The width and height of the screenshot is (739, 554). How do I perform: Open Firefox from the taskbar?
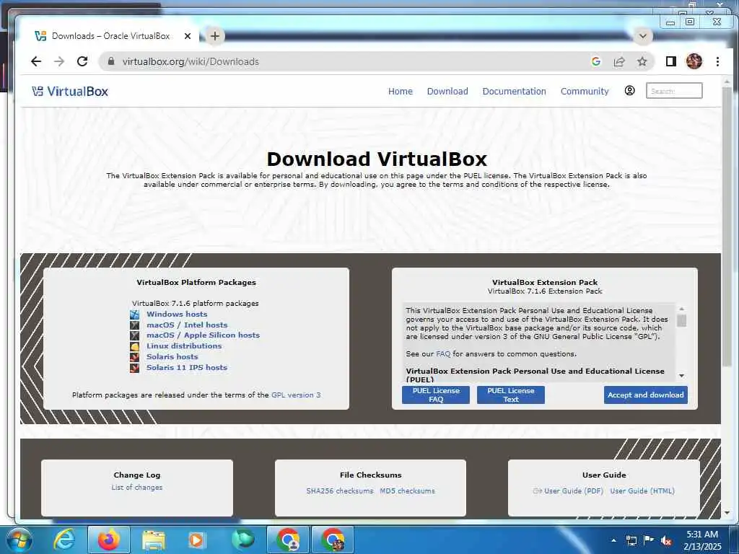coord(109,540)
